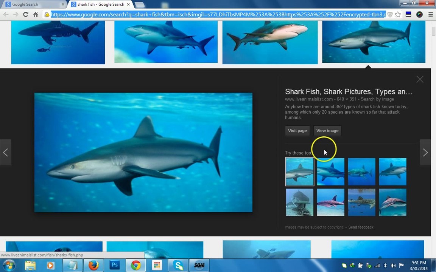
Task: Select the pink shark thumbnail in bottom row
Action: [x=331, y=202]
